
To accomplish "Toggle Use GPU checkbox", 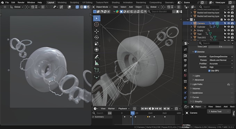I will click(209, 71).
